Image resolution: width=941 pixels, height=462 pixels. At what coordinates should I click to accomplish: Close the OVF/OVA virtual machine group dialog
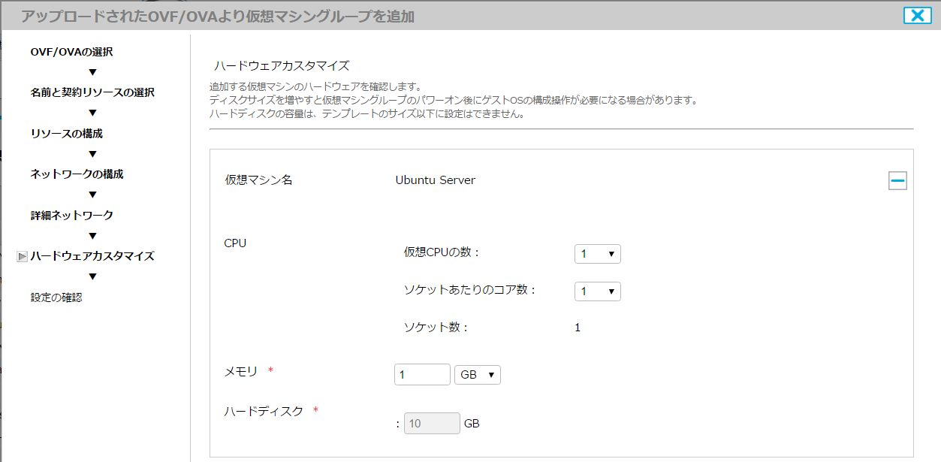pyautogui.click(x=917, y=14)
